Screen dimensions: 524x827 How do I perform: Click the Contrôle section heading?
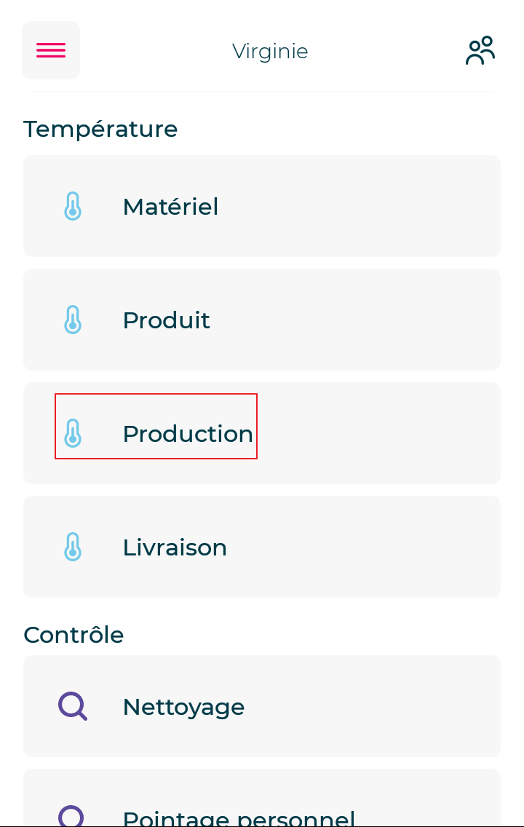point(74,635)
